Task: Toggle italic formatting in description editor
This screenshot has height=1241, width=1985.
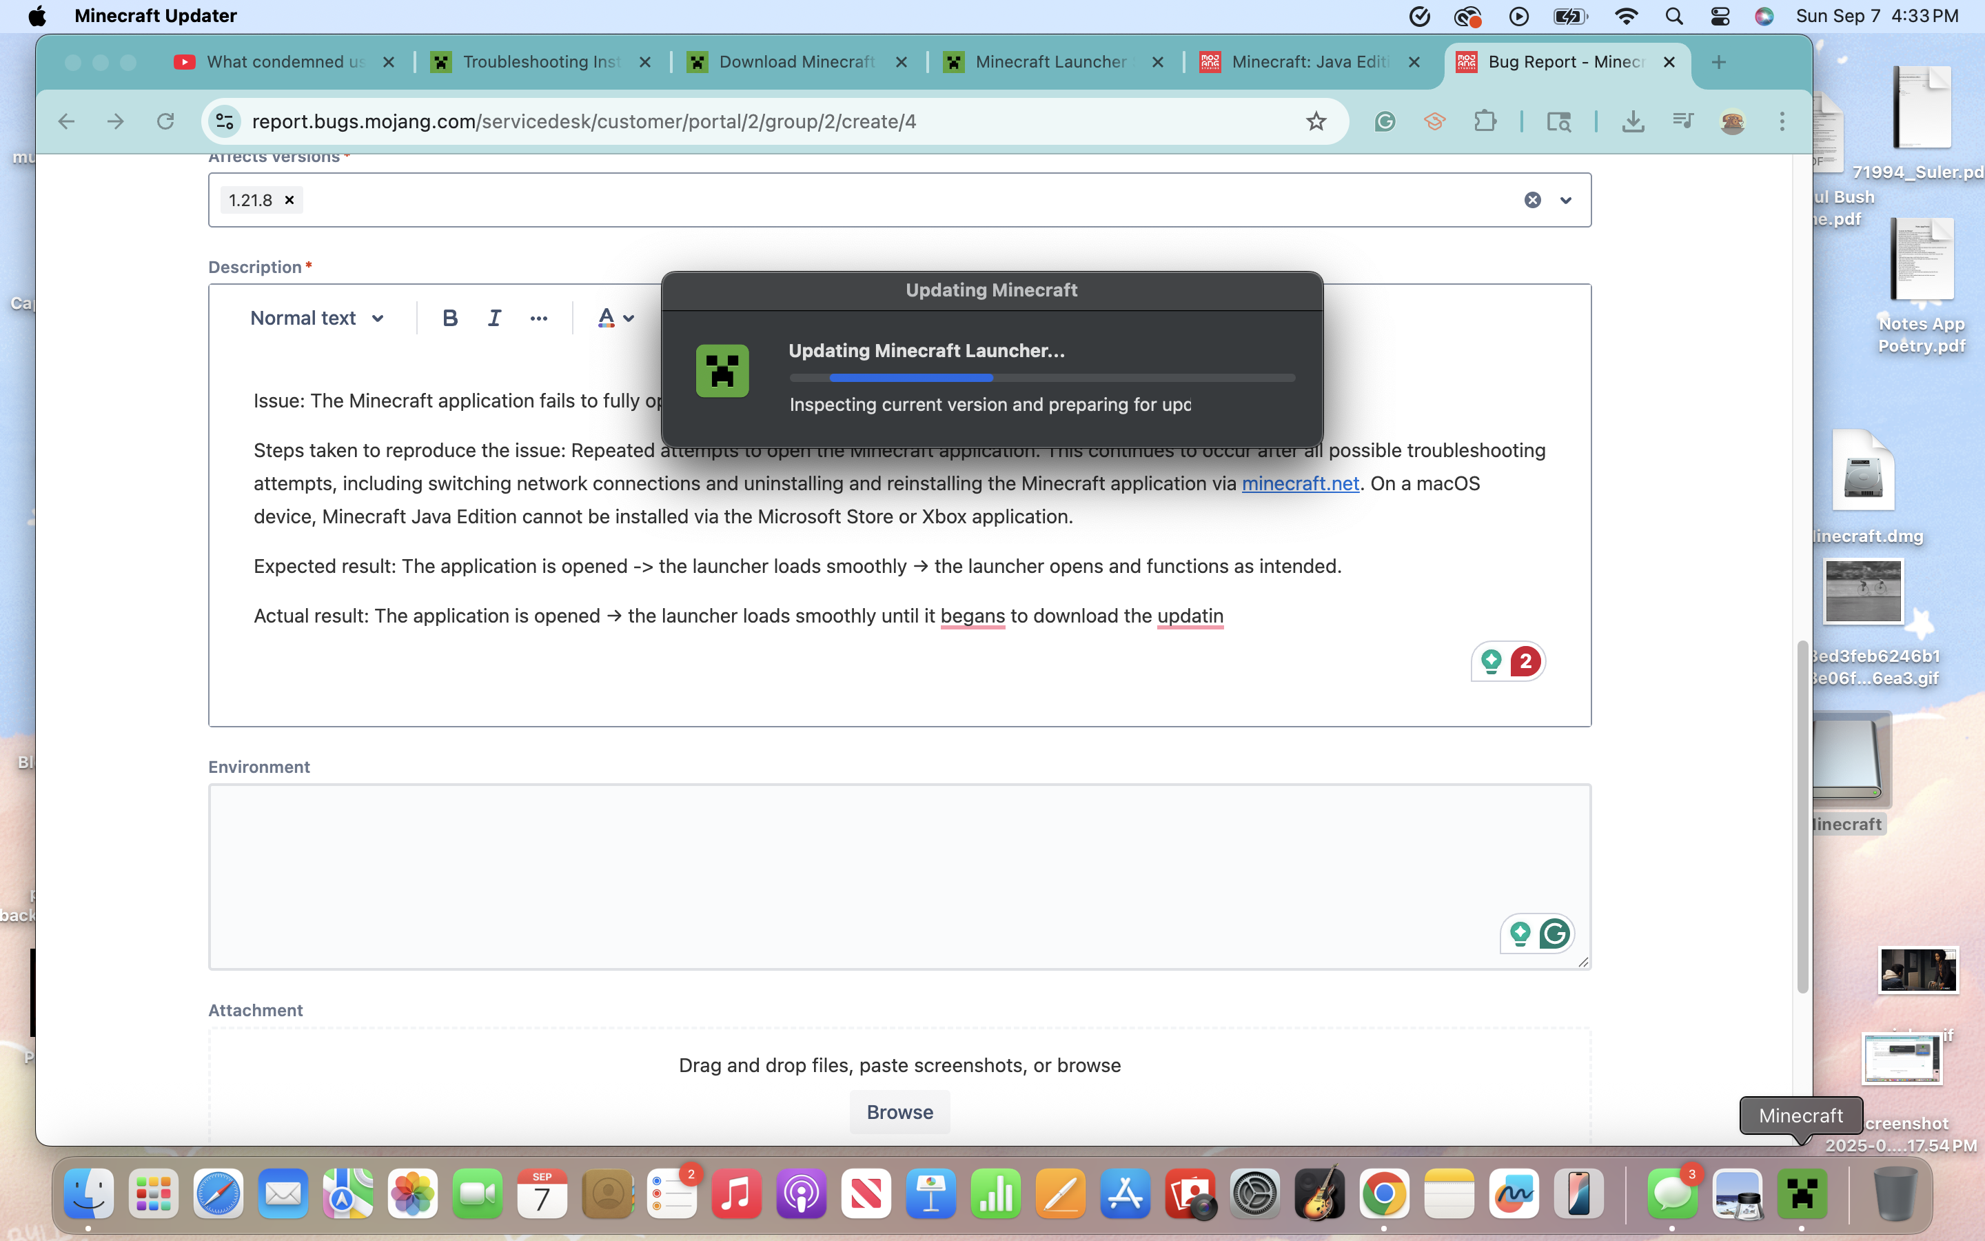Action: point(493,319)
